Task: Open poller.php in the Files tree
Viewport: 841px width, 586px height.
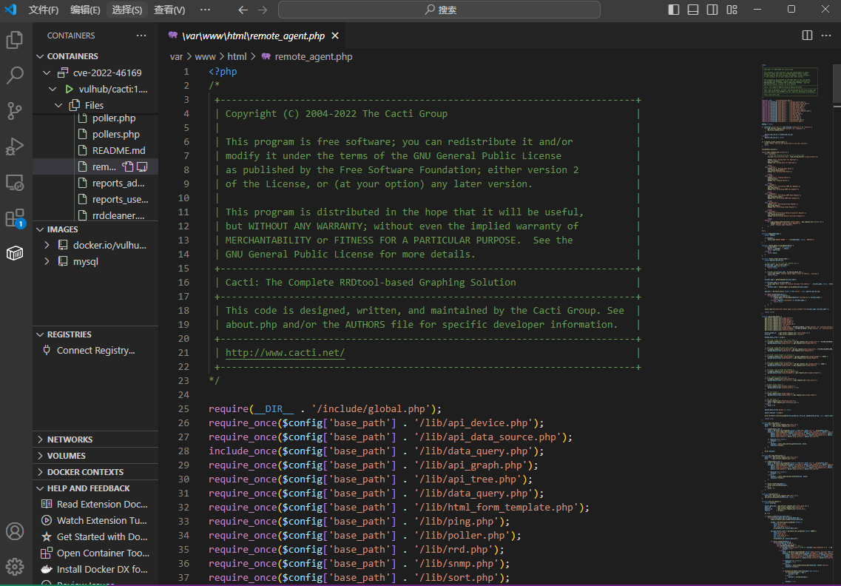Action: point(95,118)
